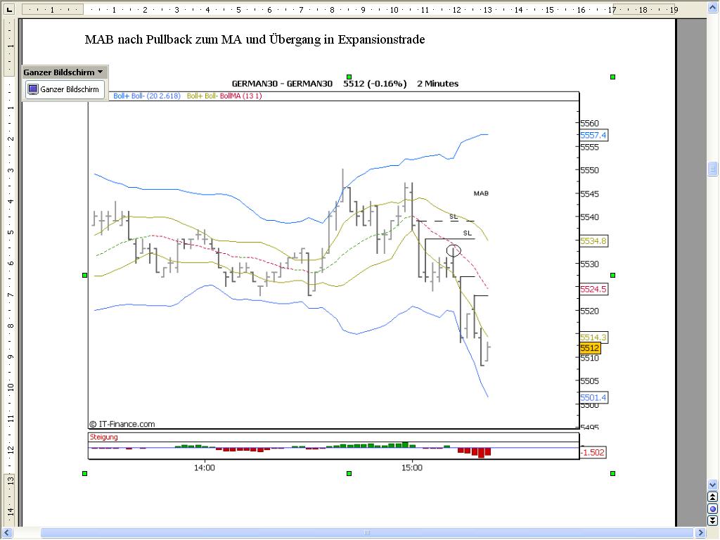Select the middle-left green image handle
This screenshot has height=540, width=720.
click(x=84, y=275)
